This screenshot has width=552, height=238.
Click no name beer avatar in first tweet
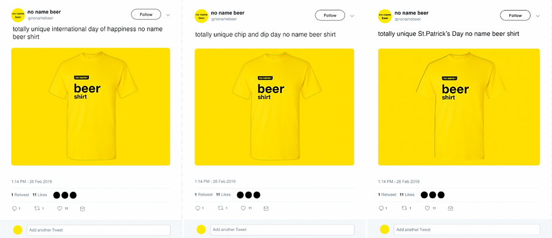click(x=18, y=15)
